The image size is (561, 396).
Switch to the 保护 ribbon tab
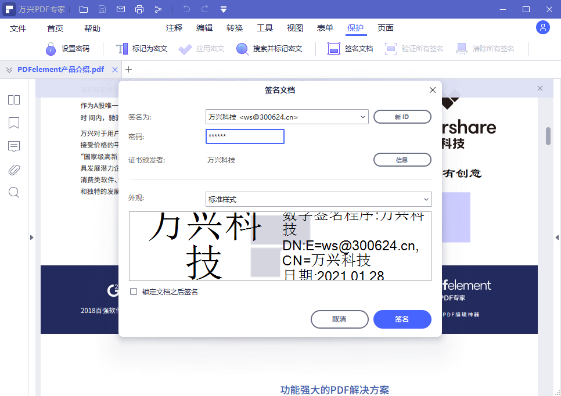(x=355, y=27)
